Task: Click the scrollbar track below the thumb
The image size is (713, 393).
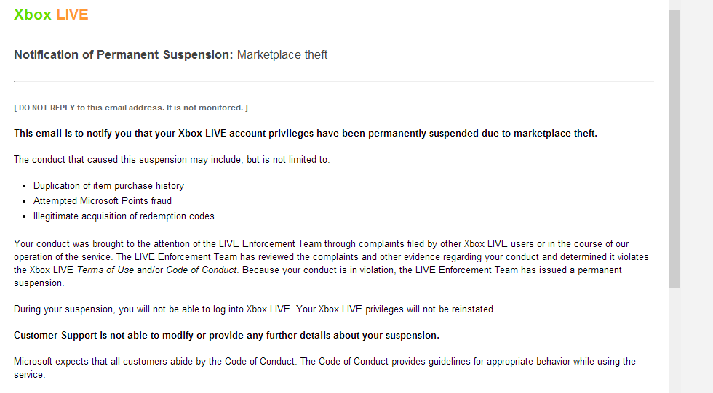Action: pyautogui.click(x=674, y=340)
